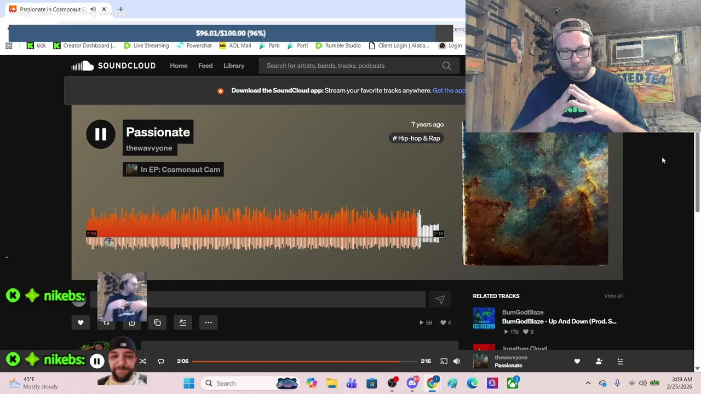
Task: Click the comment input field
Action: (x=257, y=299)
